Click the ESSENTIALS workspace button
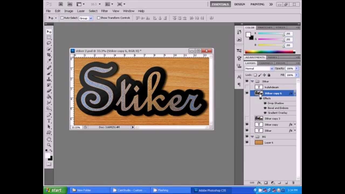The height and width of the screenshot is (194, 345). coord(220,4)
